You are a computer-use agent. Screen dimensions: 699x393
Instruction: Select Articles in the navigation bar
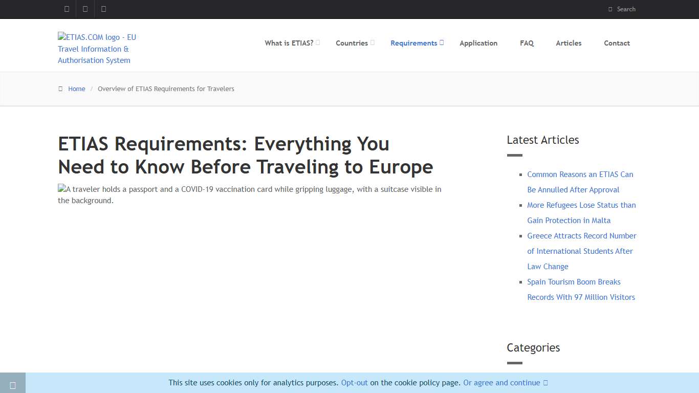point(568,43)
